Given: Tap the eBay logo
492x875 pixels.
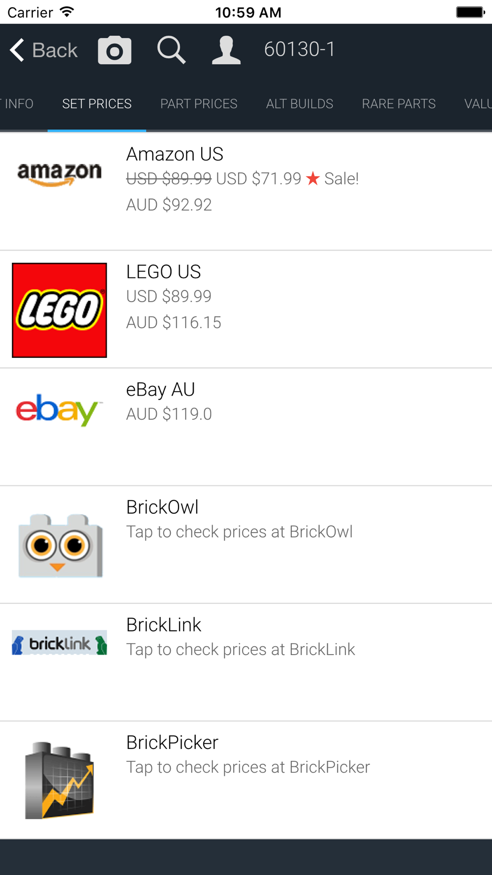Looking at the screenshot, I should tap(60, 409).
